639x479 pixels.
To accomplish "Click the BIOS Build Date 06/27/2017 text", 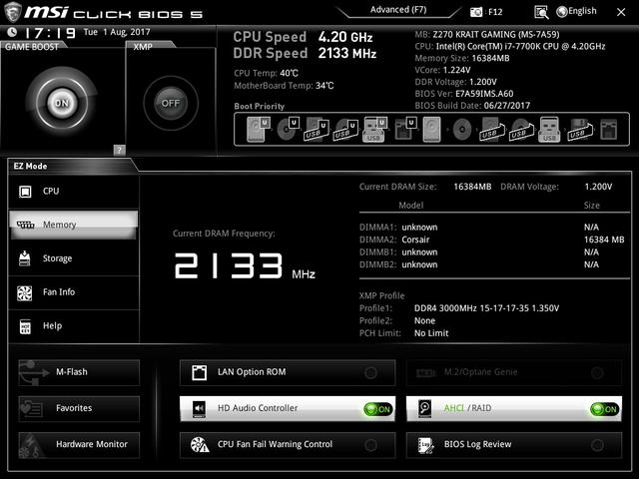I will click(x=472, y=106).
